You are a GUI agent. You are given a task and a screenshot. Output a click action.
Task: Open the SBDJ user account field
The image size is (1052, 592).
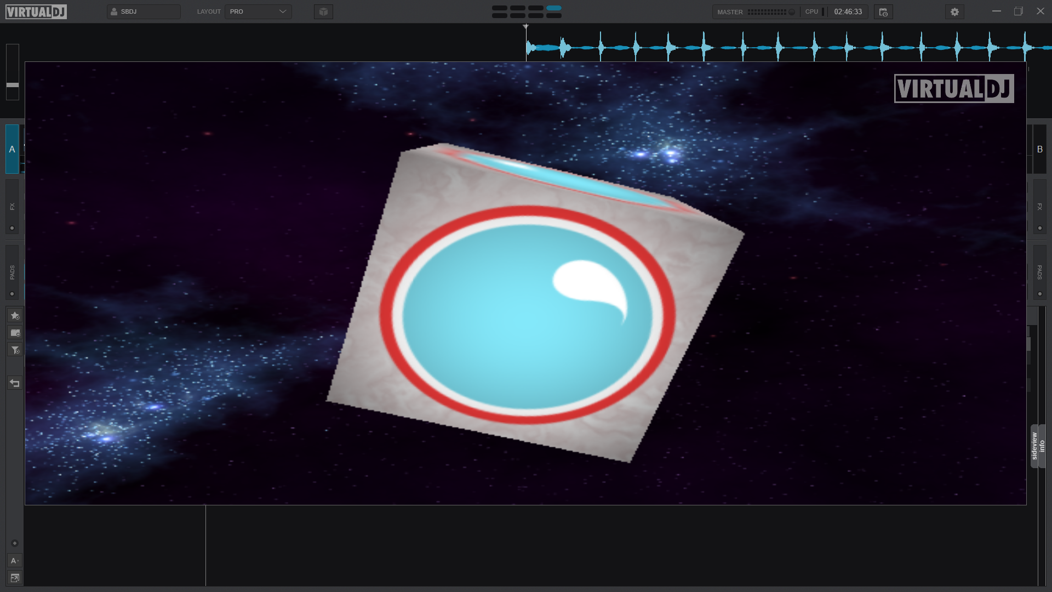pos(144,12)
